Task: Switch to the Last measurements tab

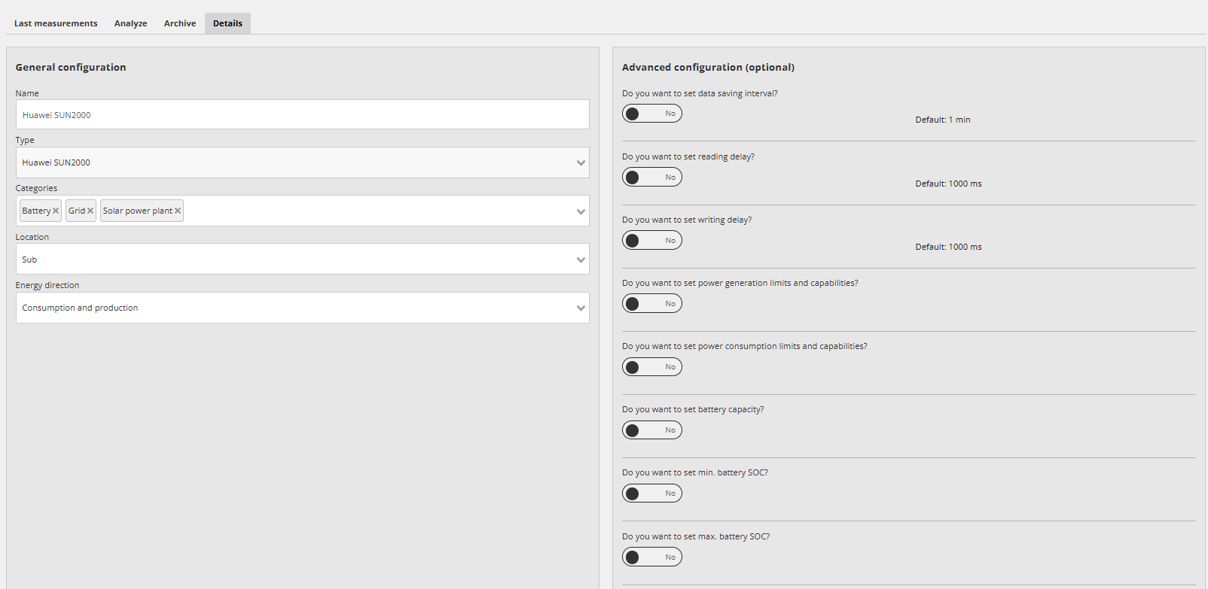Action: pos(56,23)
